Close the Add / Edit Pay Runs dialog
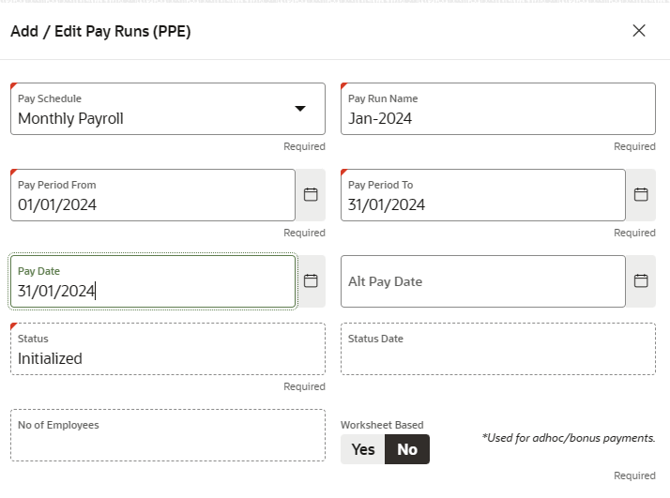This screenshot has height=498, width=670. click(x=639, y=31)
